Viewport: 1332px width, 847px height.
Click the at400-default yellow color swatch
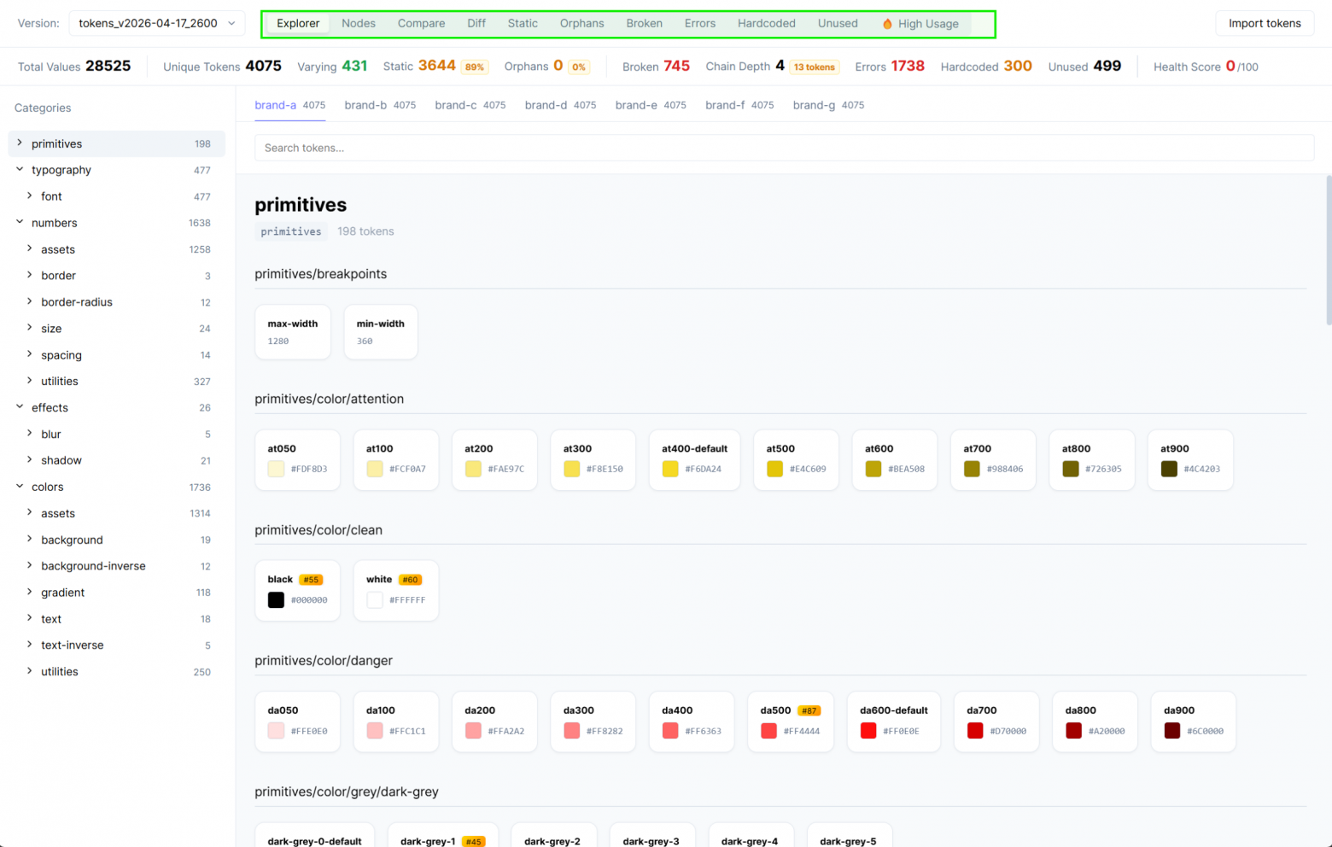(670, 469)
